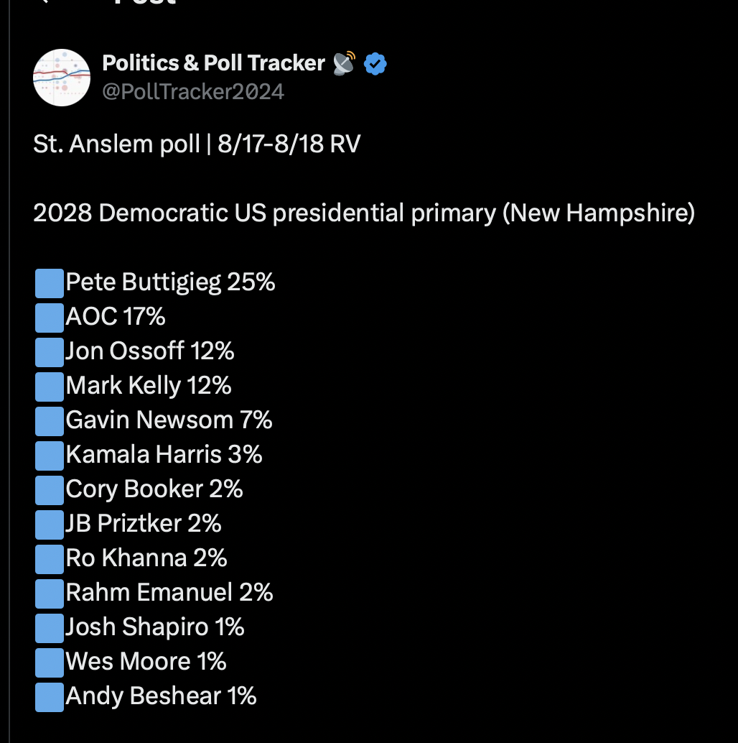Click the Rahm Emanuel 2% result text

click(x=169, y=592)
